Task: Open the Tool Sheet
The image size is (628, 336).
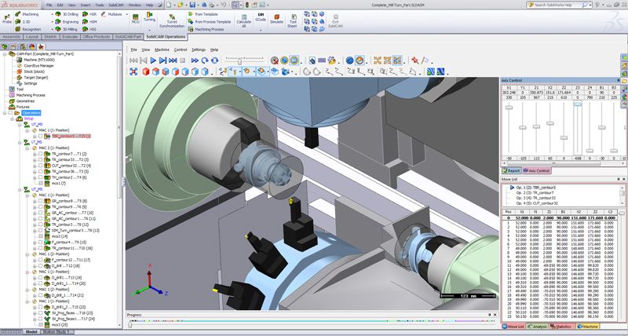Action: 293,21
